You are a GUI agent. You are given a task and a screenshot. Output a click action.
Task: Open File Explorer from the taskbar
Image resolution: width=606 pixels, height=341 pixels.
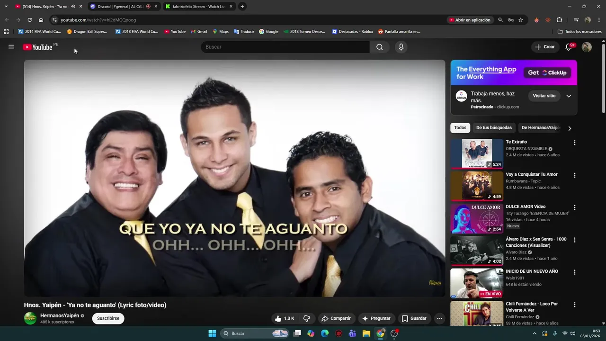[x=366, y=333]
